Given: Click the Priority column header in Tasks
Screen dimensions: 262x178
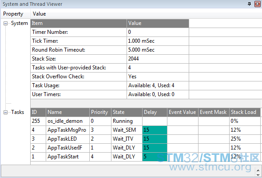Looking at the screenshot, I should 100,112.
